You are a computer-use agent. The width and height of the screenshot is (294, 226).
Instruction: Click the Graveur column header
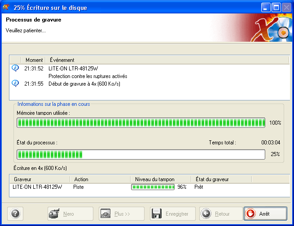pos(22,179)
